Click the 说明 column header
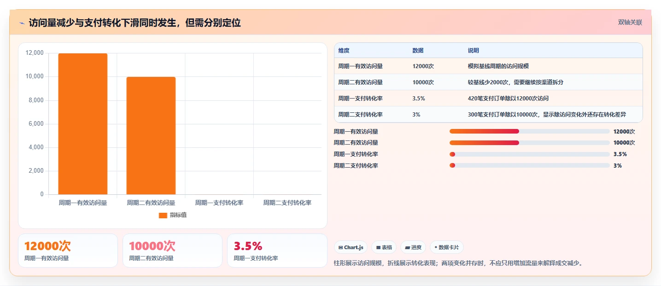661x286 pixels. (473, 50)
